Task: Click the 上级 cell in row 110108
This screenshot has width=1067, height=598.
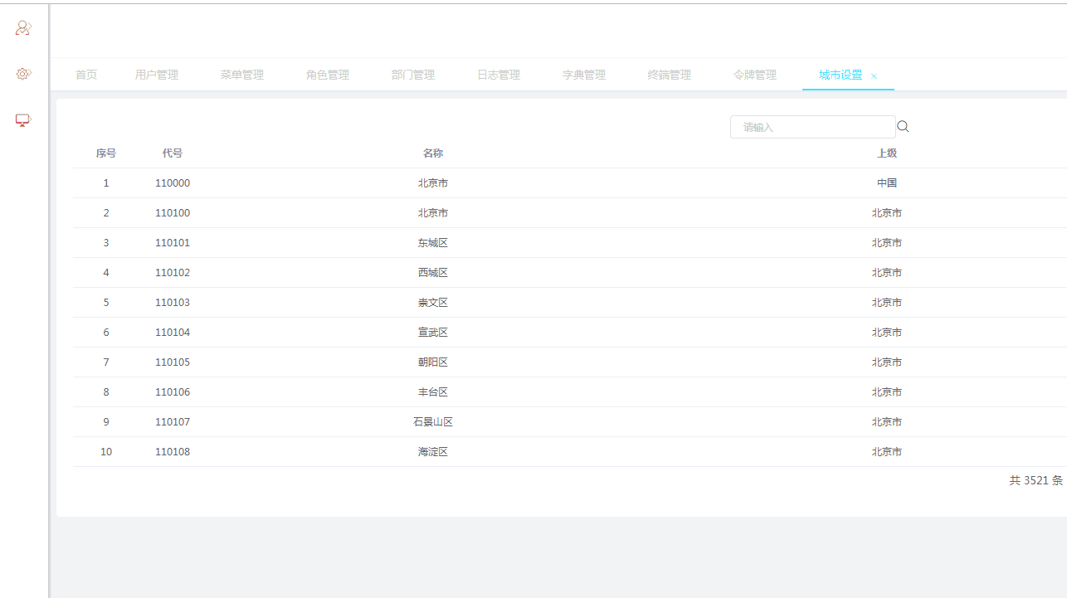Action: pos(887,452)
